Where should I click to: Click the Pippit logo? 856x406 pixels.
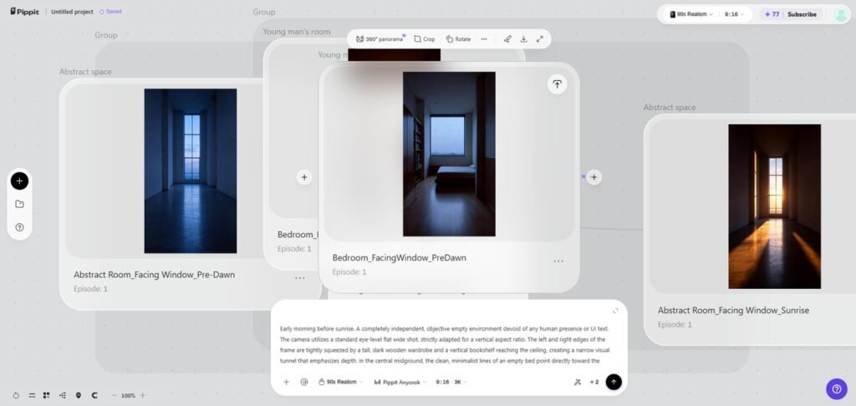pyautogui.click(x=24, y=12)
